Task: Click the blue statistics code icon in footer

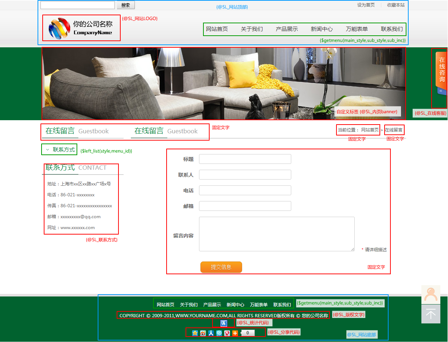Action: coord(224,323)
